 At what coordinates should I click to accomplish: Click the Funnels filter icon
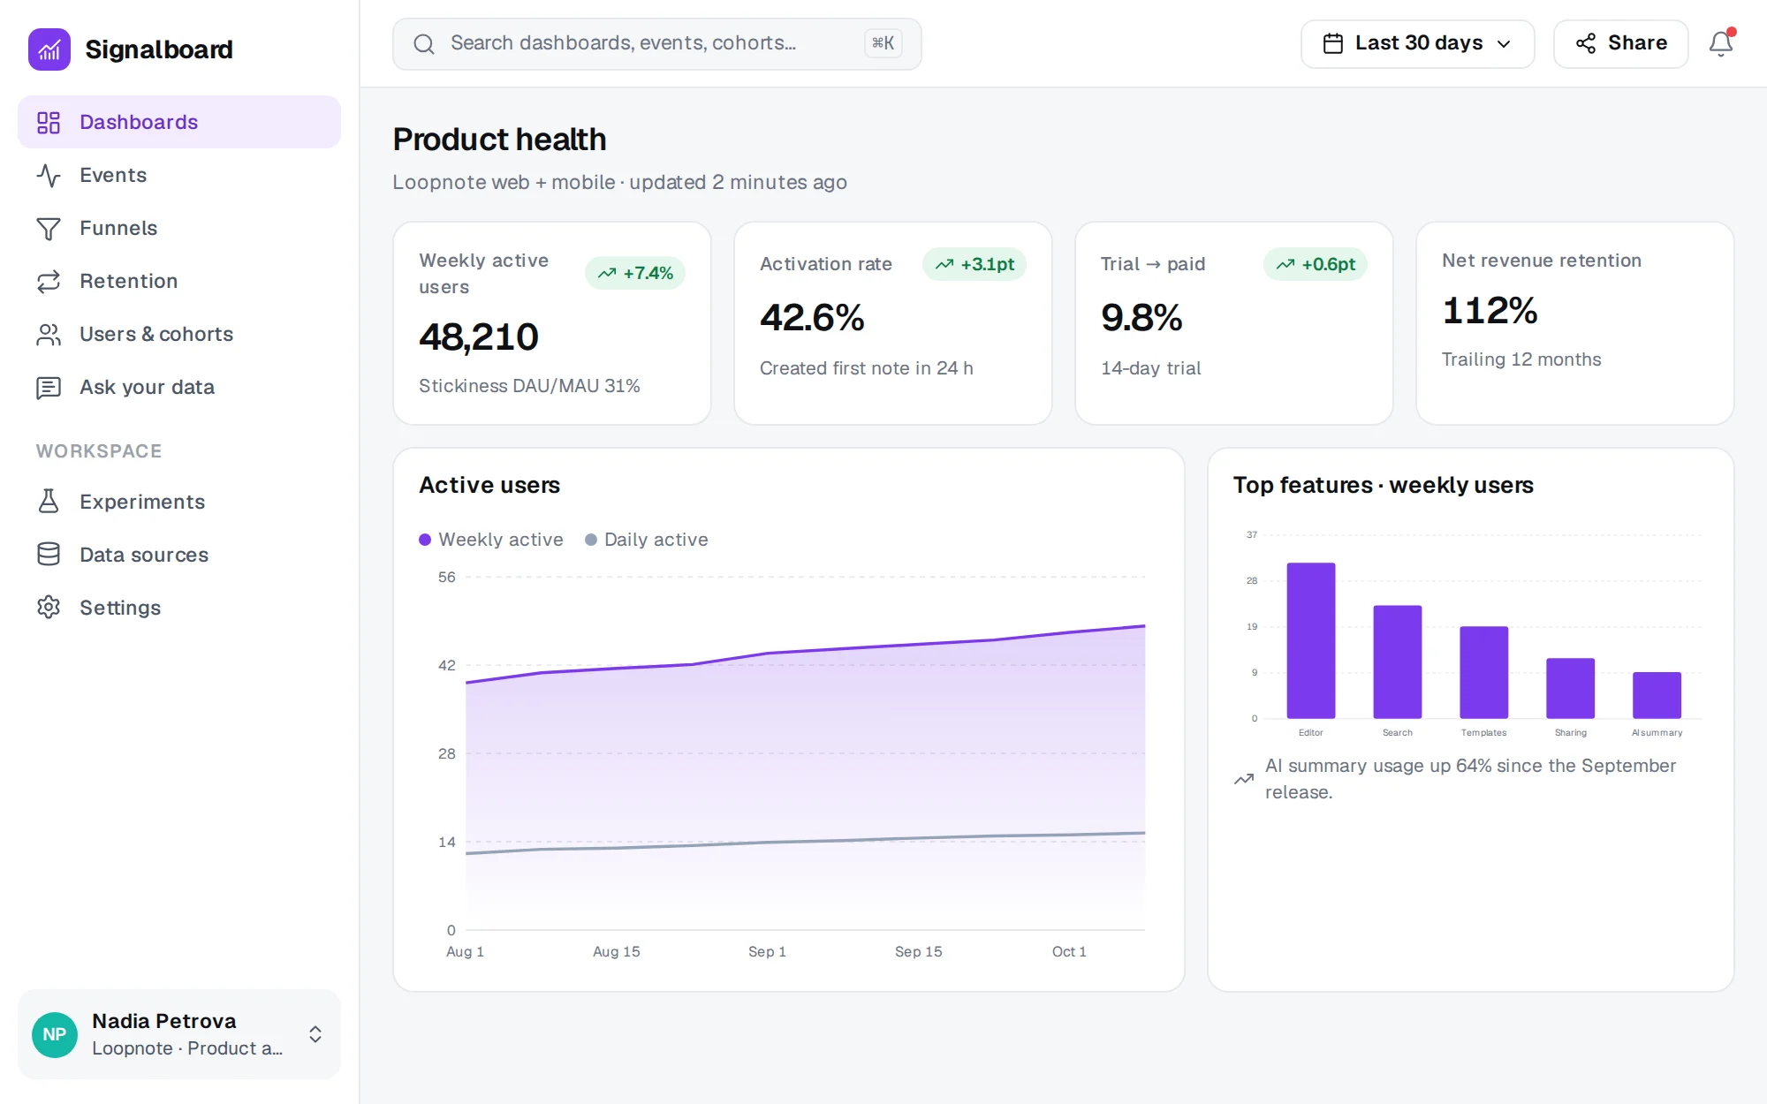(x=49, y=228)
